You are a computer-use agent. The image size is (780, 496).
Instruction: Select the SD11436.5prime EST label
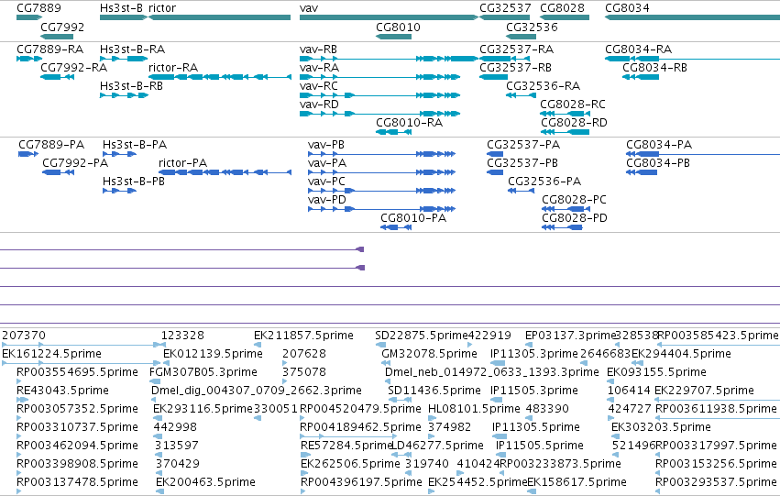[x=434, y=391]
